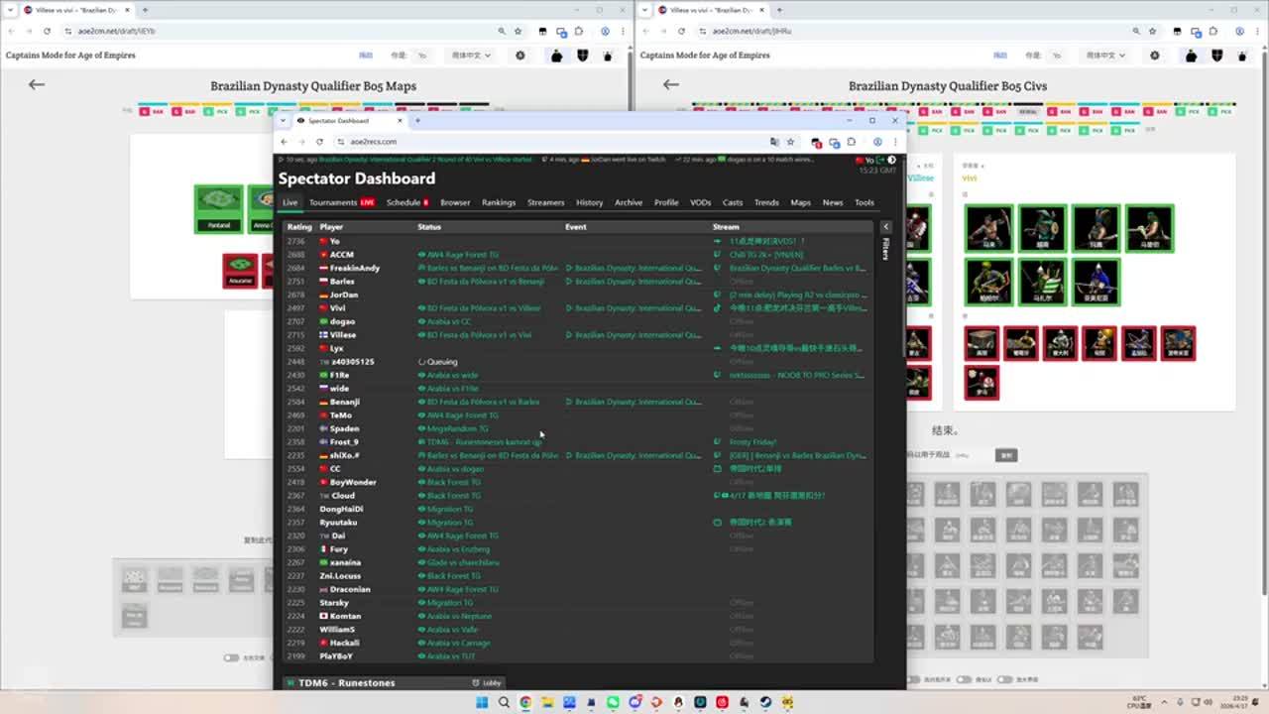Toggle the leftmost switch below Maps draft grid

coord(231,657)
